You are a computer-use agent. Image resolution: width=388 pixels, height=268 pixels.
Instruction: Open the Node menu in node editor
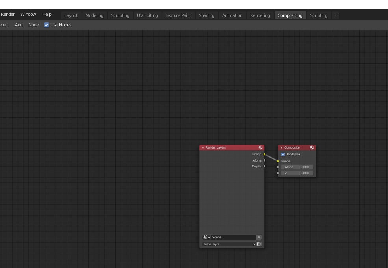click(x=33, y=25)
